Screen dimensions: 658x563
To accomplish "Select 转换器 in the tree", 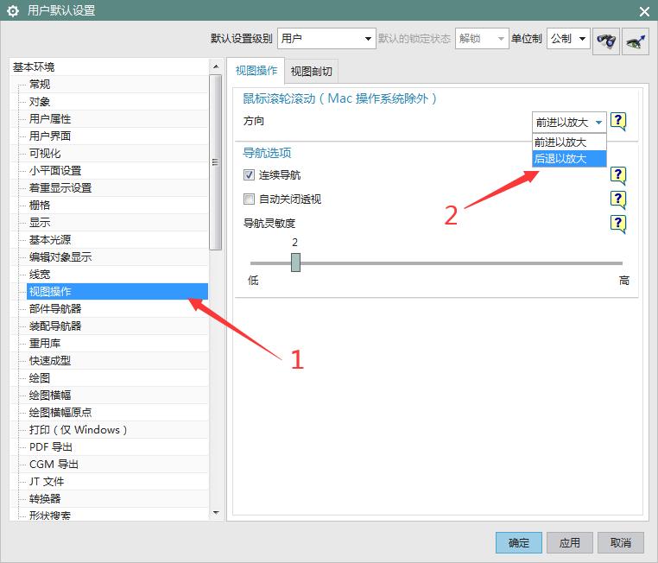I will [x=45, y=499].
